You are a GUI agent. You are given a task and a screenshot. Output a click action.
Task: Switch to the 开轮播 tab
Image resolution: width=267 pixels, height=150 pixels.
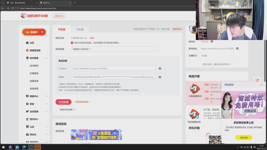[x=80, y=29]
